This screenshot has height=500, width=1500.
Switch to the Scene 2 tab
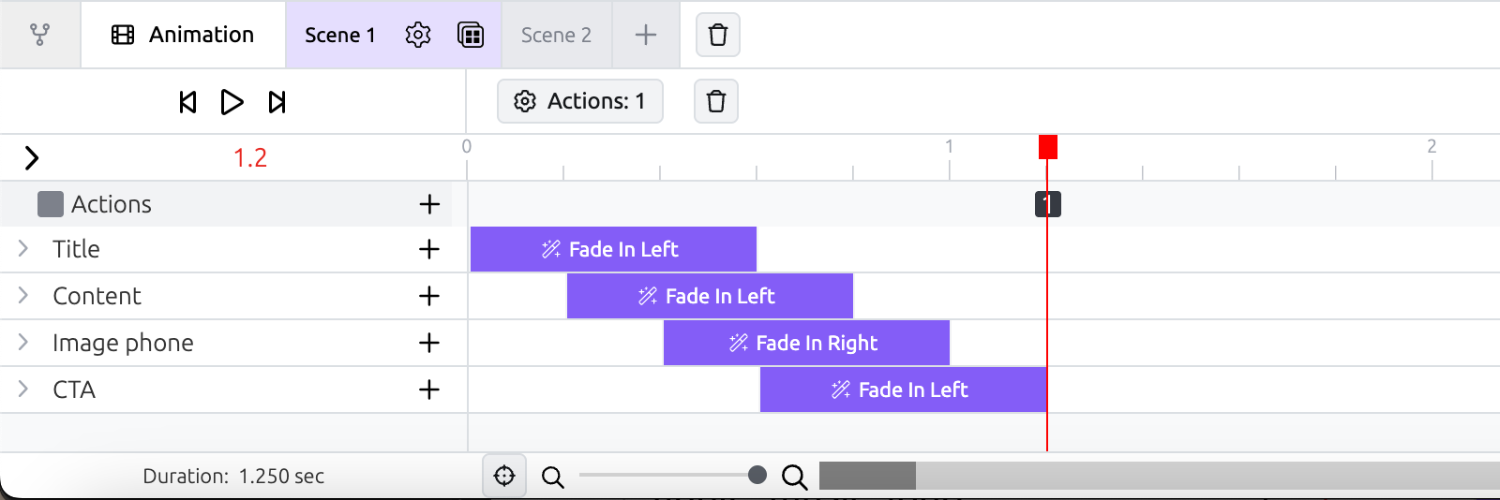coord(556,35)
